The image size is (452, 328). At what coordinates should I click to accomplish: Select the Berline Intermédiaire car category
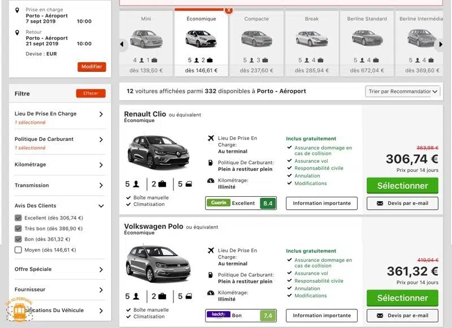point(419,44)
